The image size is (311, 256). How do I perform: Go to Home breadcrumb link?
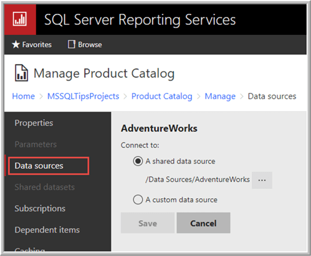pyautogui.click(x=23, y=96)
